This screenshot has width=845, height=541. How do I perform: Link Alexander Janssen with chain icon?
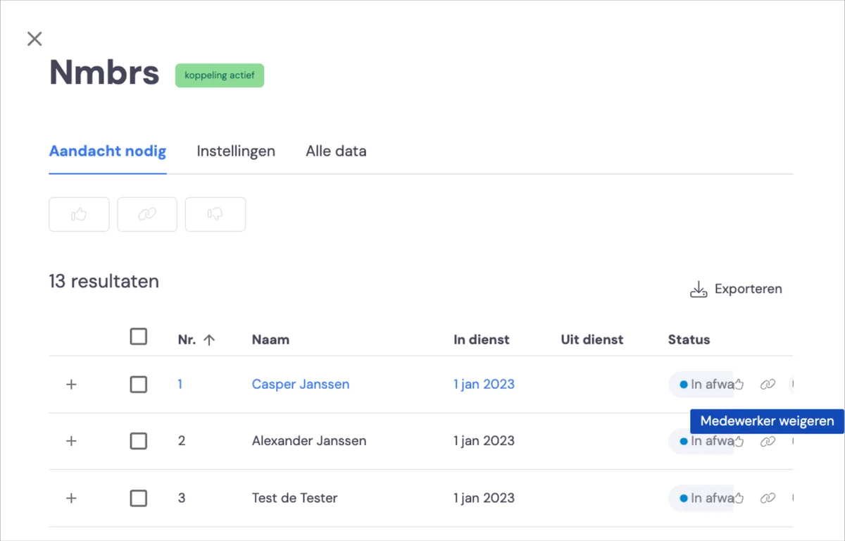[x=768, y=441]
